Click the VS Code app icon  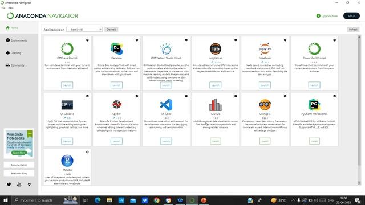point(166,105)
